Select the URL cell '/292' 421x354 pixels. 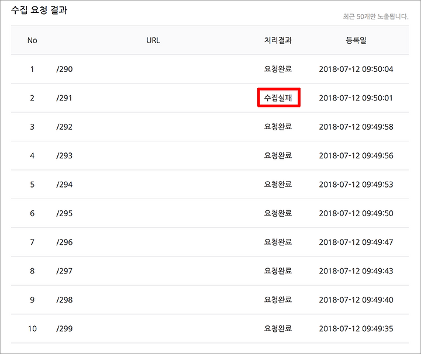coord(64,127)
